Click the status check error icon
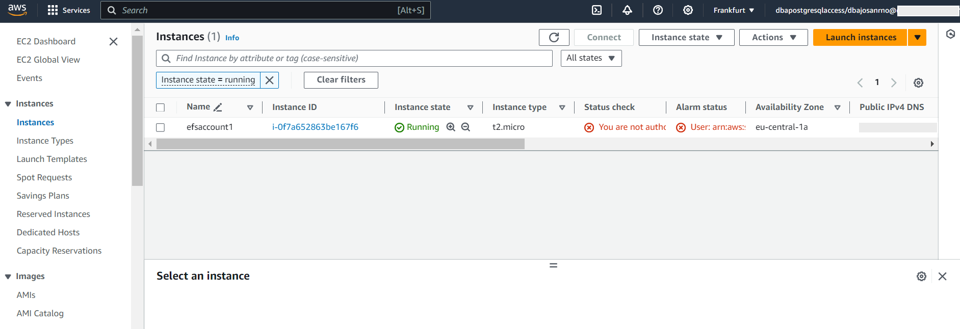Screen dimensions: 960x329 point(589,127)
